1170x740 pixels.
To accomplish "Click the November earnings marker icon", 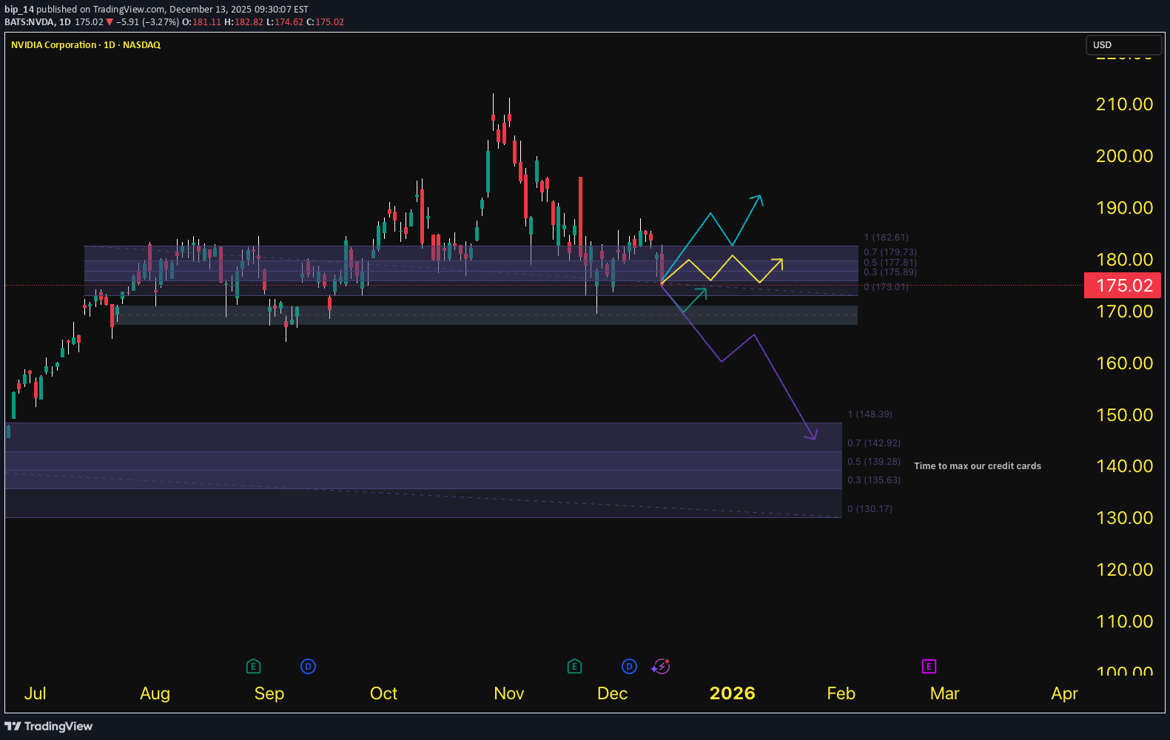I will tap(574, 667).
